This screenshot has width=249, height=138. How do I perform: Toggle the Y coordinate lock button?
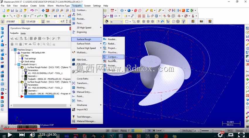pyautogui.click(x=23, y=22)
